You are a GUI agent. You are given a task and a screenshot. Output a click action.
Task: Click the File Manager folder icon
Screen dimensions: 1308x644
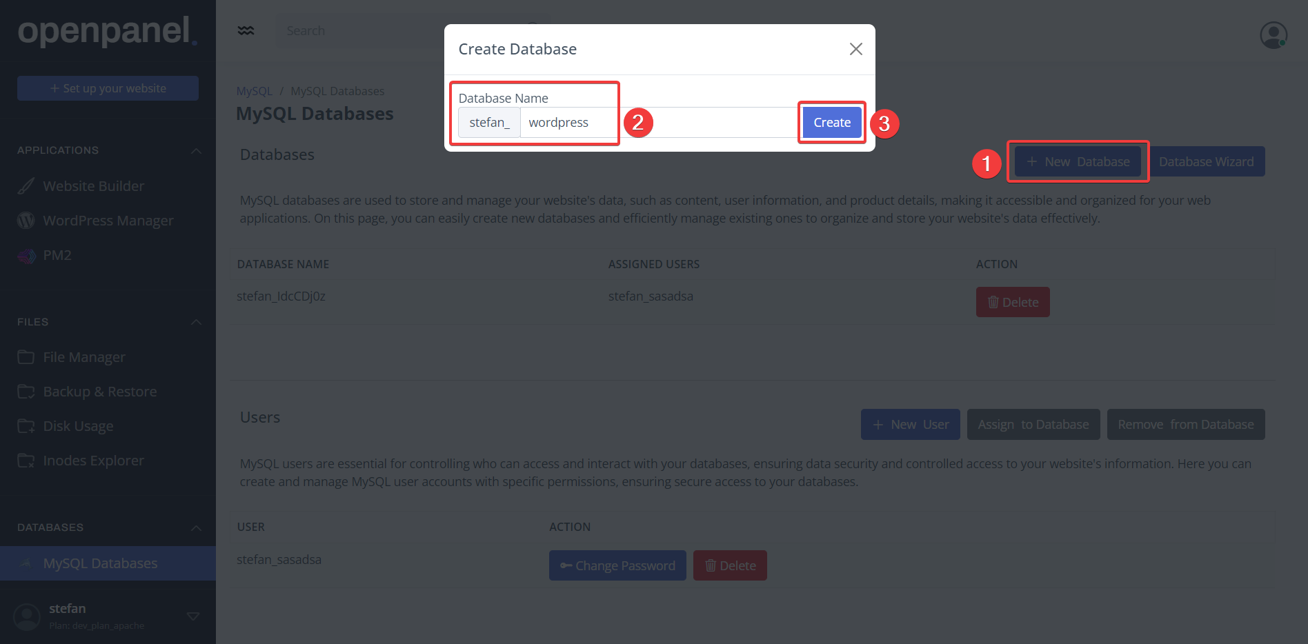coord(26,357)
